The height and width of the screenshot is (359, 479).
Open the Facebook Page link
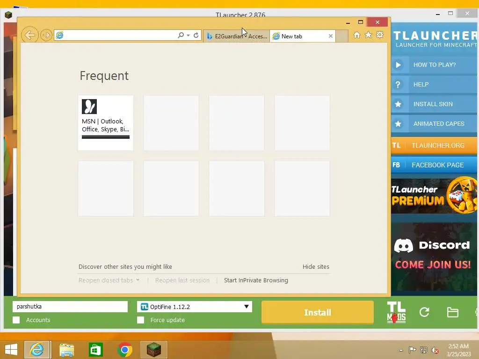coord(434,165)
